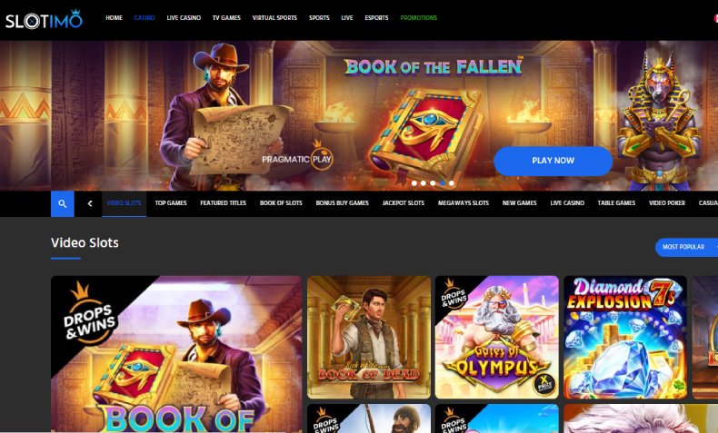Click the Play Now button
This screenshot has width=718, height=433.
click(553, 161)
